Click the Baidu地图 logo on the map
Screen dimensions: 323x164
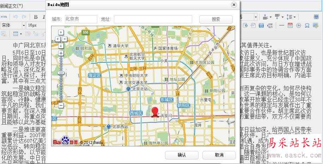coord(66,140)
